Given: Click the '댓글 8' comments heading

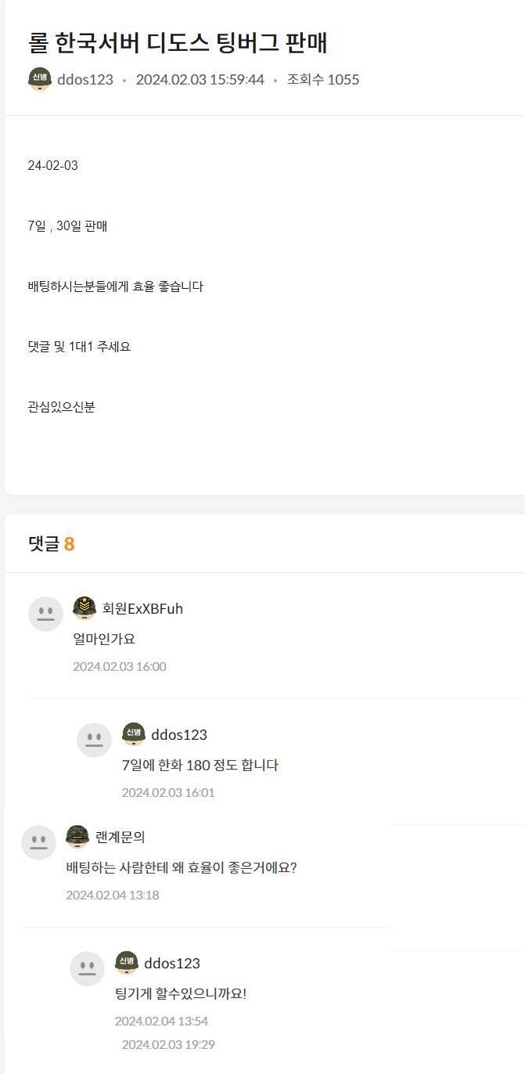Looking at the screenshot, I should (x=52, y=544).
